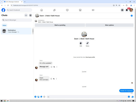Image resolution: width=136 pixels, height=102 pixels.
Task: Open the View buyer profile link
Action: pos(90,57)
